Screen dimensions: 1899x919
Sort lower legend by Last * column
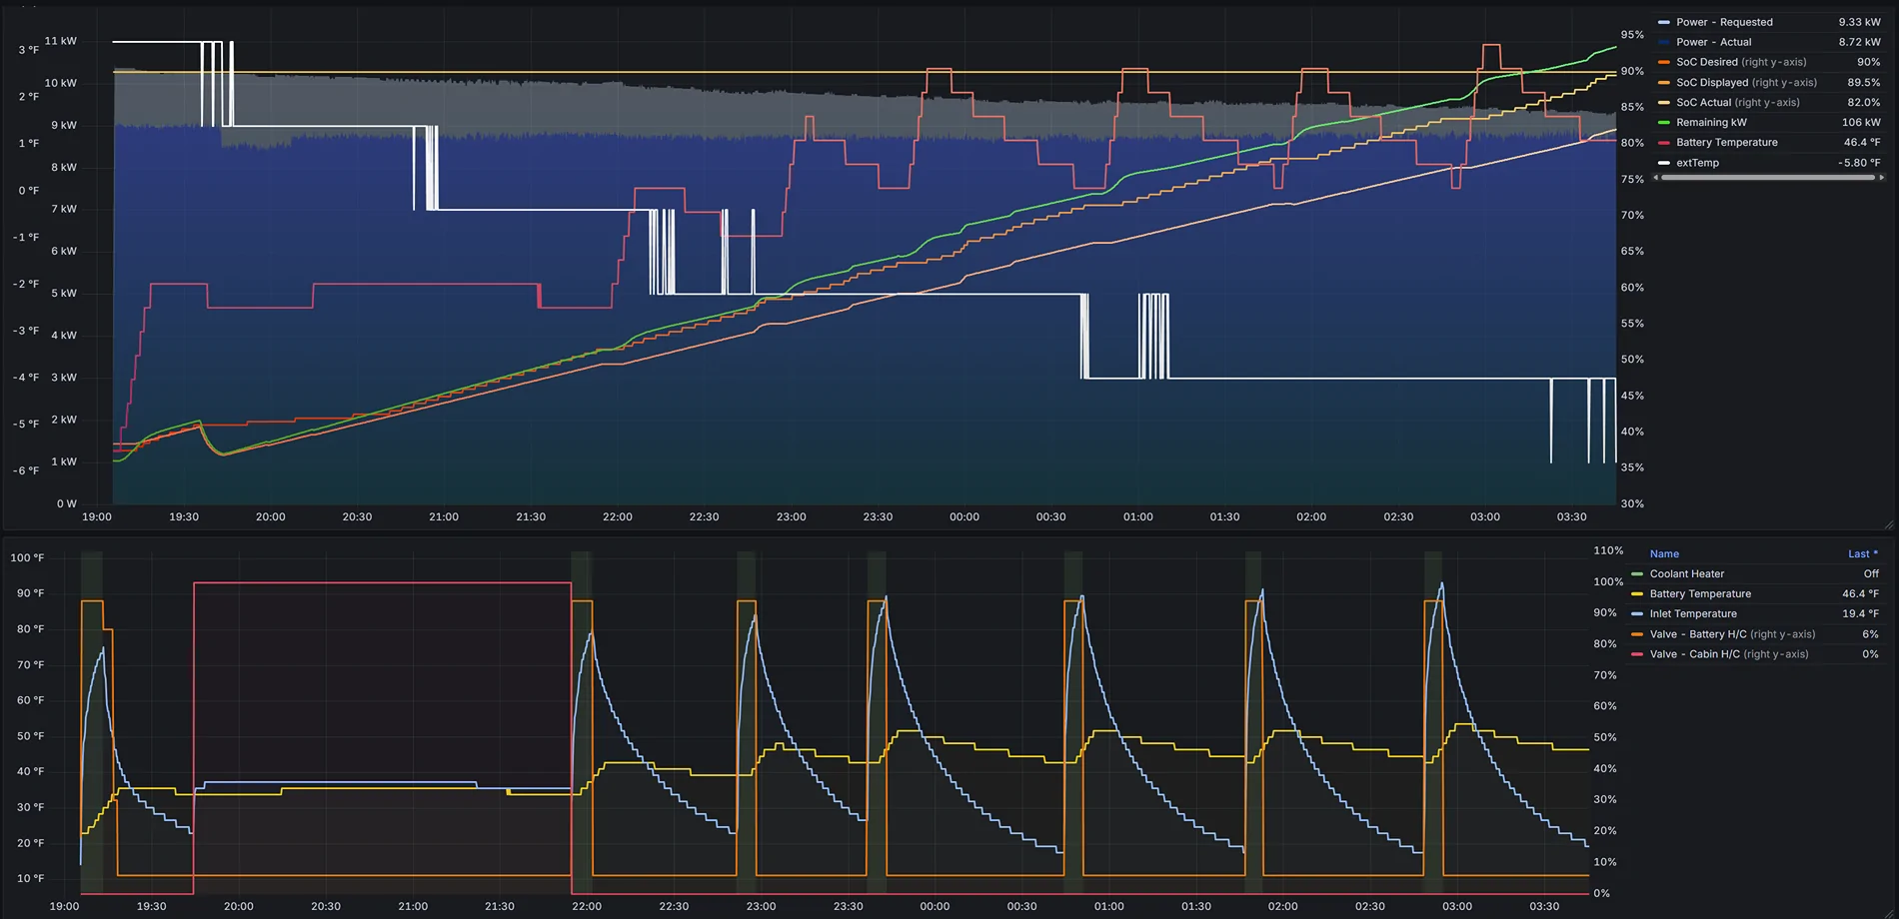[1862, 554]
